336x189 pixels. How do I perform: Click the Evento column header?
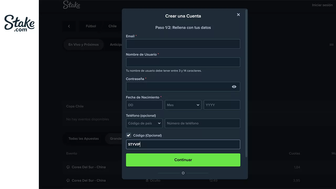coord(72,153)
